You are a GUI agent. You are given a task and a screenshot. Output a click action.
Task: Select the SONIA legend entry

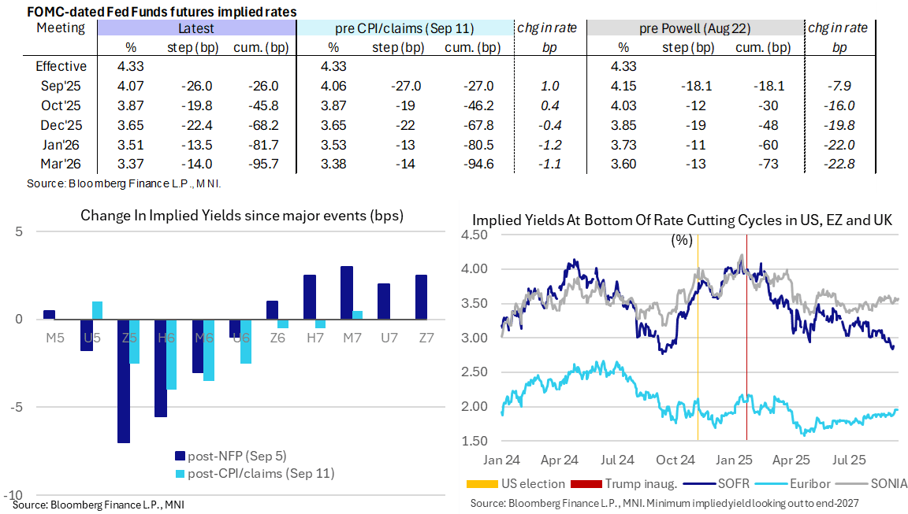(x=878, y=483)
